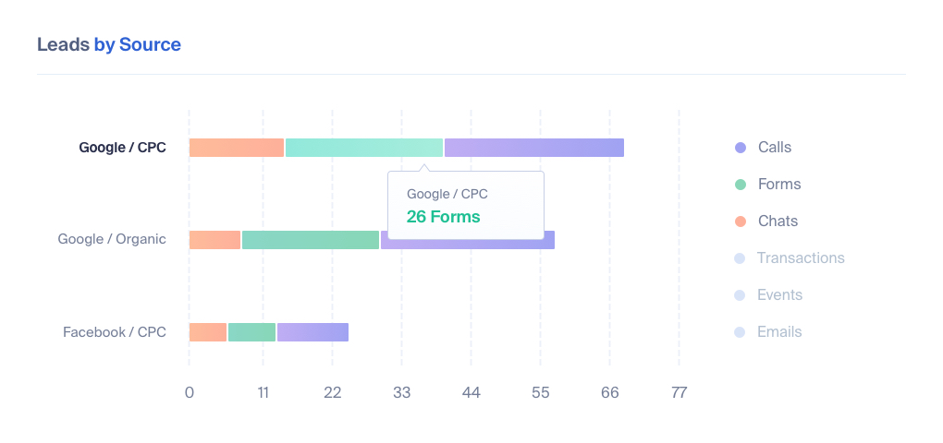Select Facebook / CPC green Forms bar
Viewport: 943px width, 443px height.
[x=252, y=332]
